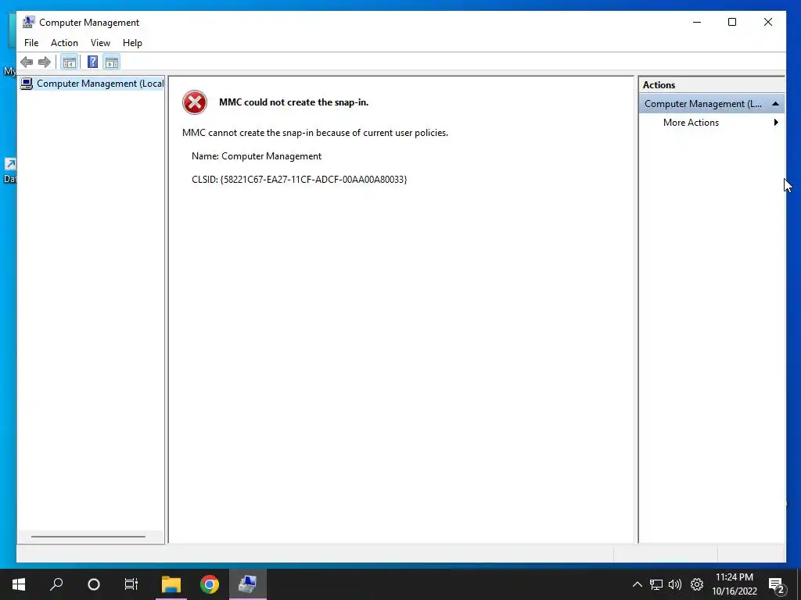The width and height of the screenshot is (801, 600).
Task: Collapse the Computer Management section in Actions pane
Action: (x=775, y=104)
